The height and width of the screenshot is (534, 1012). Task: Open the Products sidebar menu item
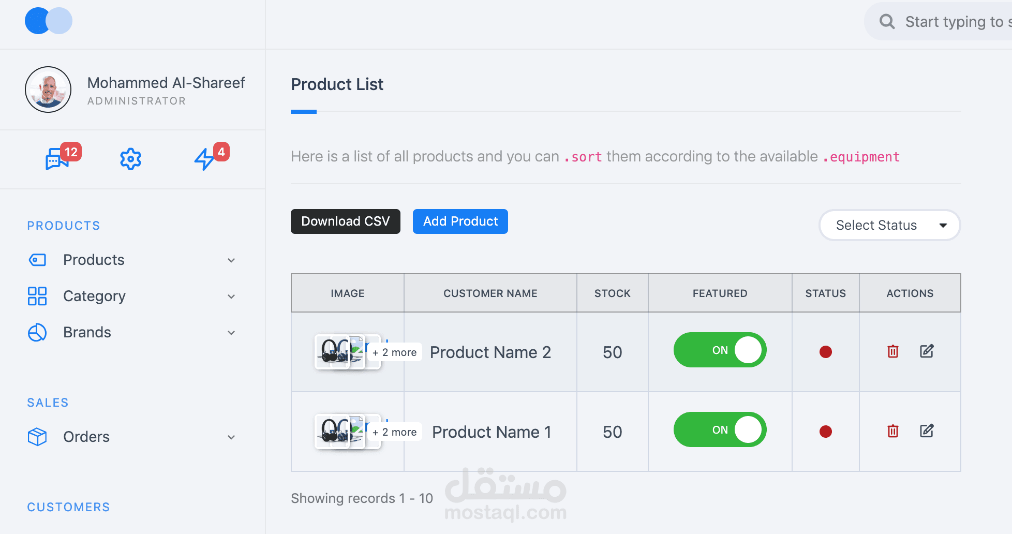(x=94, y=260)
